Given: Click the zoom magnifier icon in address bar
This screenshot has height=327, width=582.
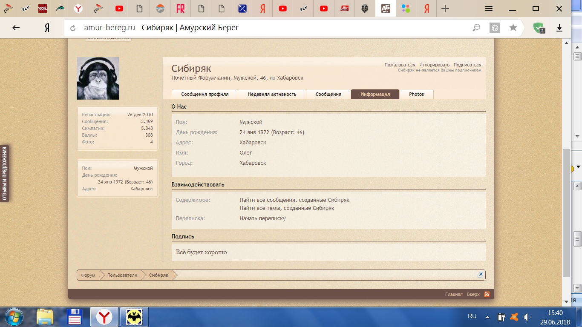Looking at the screenshot, I should (x=476, y=28).
